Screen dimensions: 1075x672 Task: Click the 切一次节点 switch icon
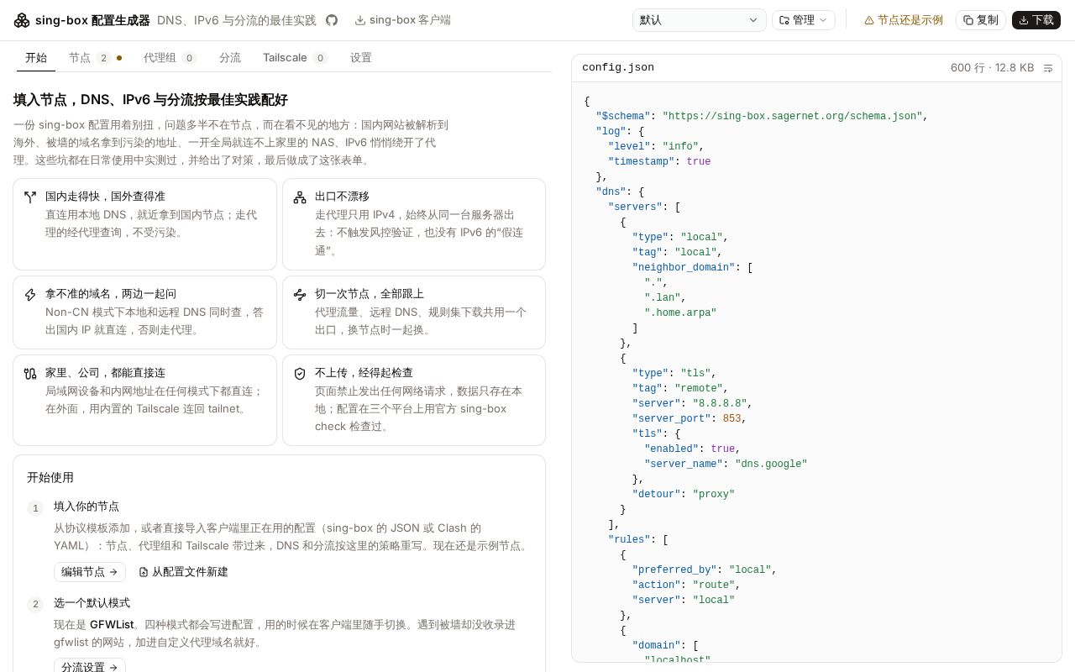300,295
